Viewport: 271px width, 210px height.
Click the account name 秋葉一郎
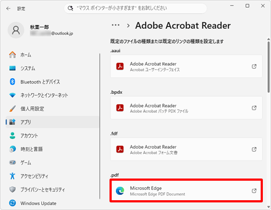(40, 27)
